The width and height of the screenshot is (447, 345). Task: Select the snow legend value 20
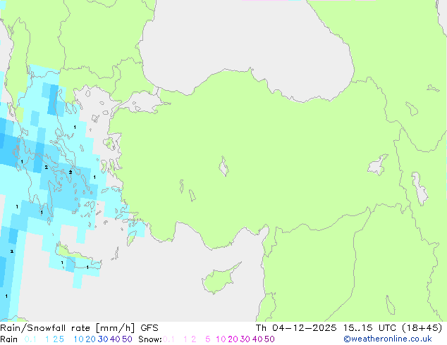pyautogui.click(x=233, y=339)
